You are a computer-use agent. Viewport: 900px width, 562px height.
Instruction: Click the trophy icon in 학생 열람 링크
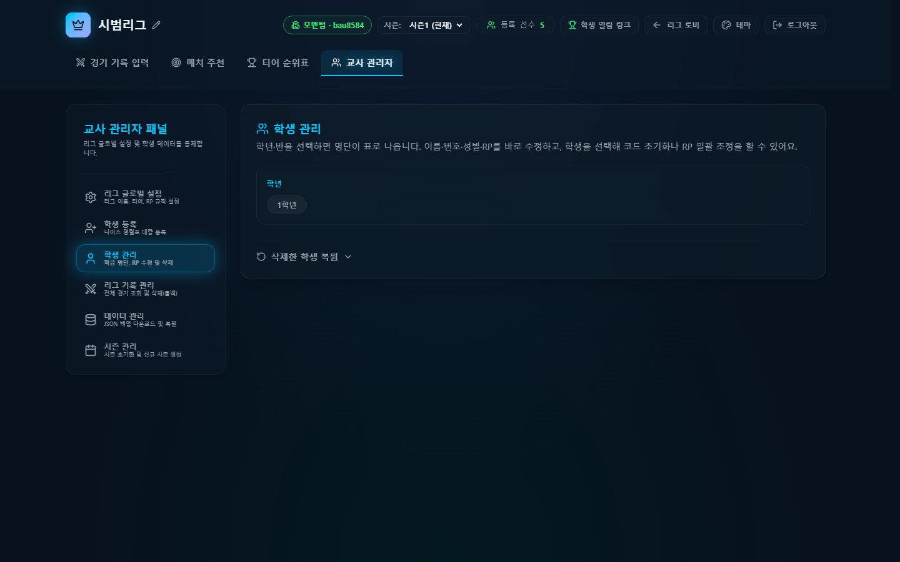pos(572,25)
